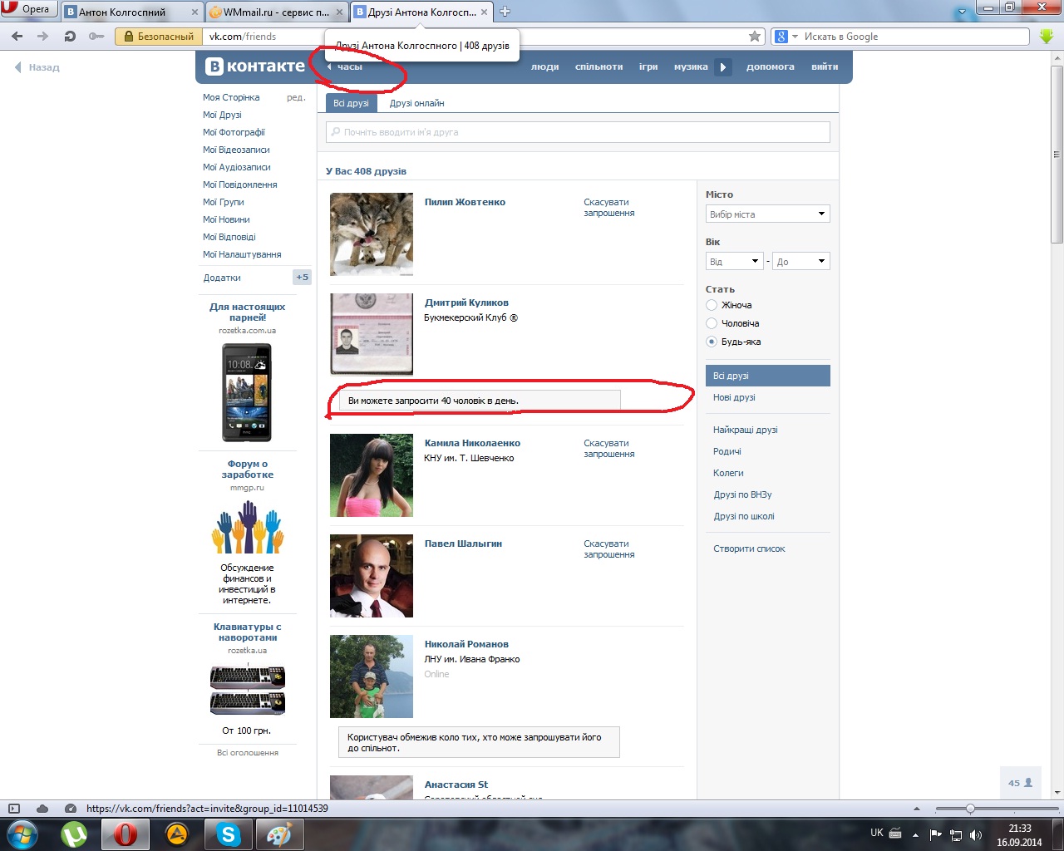Go back using the browser back arrow
The image size is (1064, 851).
pos(17,37)
